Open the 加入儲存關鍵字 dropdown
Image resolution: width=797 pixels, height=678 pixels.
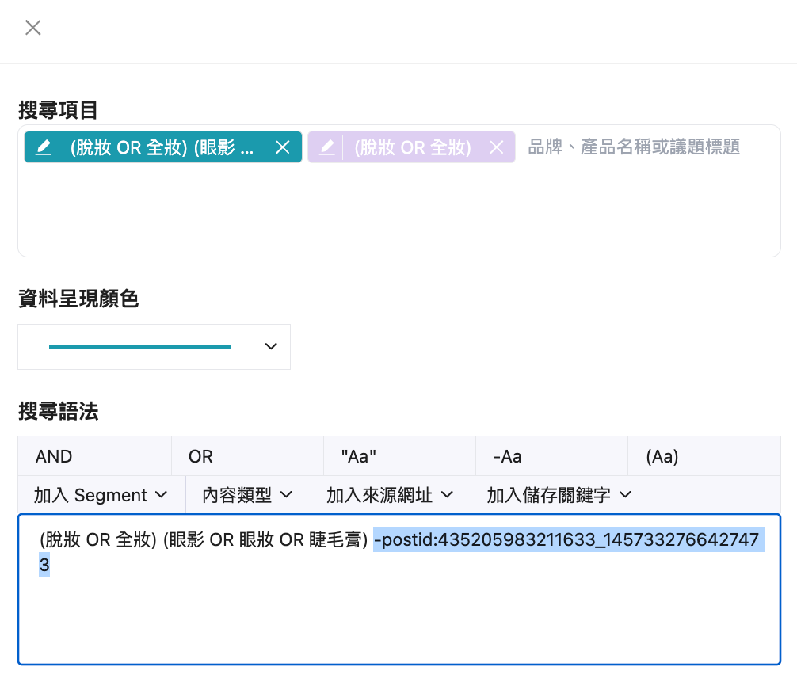559,494
